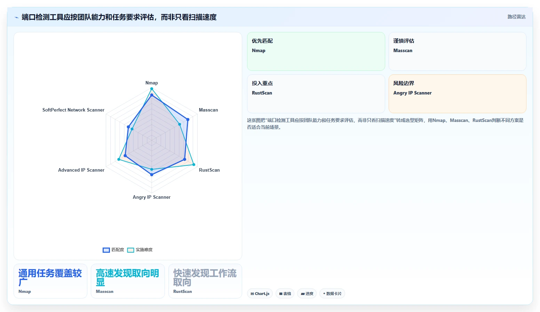540x312 pixels.
Task: Click the 匹配度 legend label
Action: 118,250
